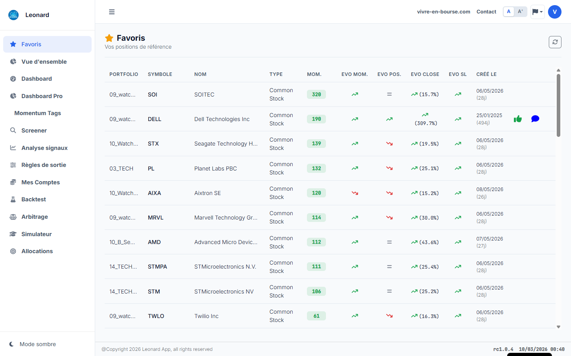The height and width of the screenshot is (356, 571).
Task: Click the Aixtron SE name cell
Action: 208,193
